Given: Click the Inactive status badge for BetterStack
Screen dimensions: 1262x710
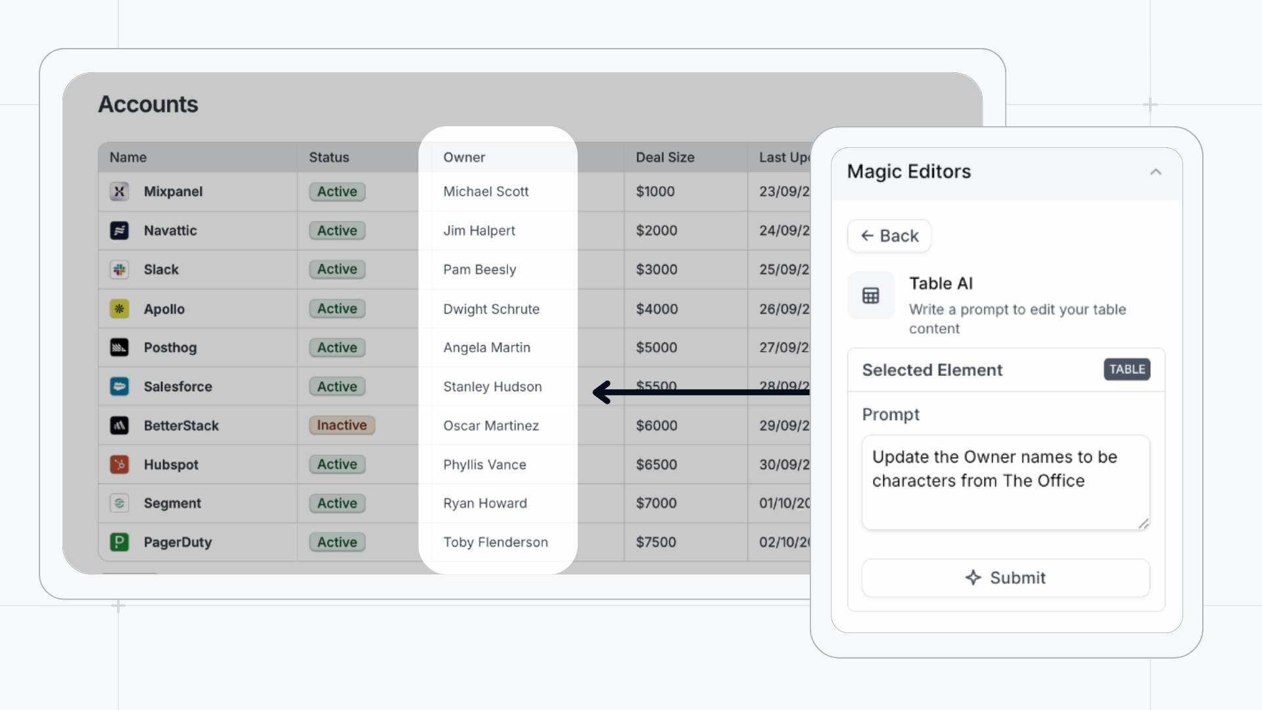Looking at the screenshot, I should coord(342,425).
